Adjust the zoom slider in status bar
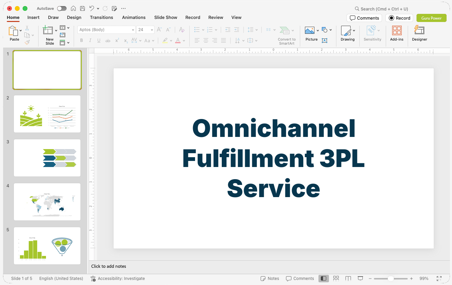Viewport: 452px width, 285px height. tap(390, 279)
